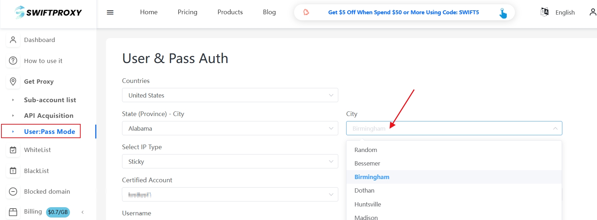Click the BlackList calendar alert icon
The height and width of the screenshot is (220, 597).
tap(13, 171)
